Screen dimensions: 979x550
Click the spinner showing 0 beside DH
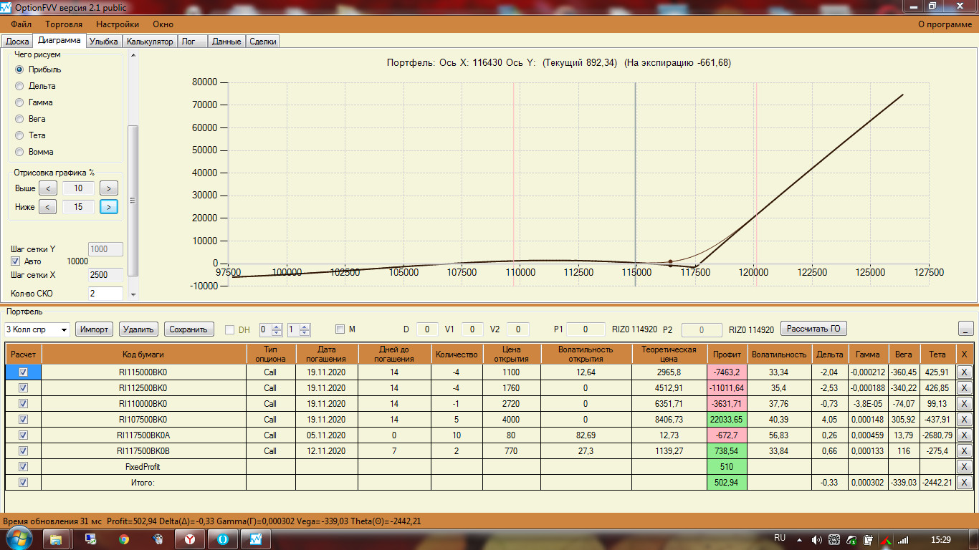[271, 329]
